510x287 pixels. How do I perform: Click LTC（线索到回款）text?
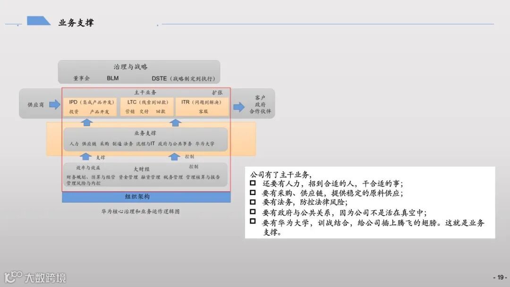click(148, 102)
